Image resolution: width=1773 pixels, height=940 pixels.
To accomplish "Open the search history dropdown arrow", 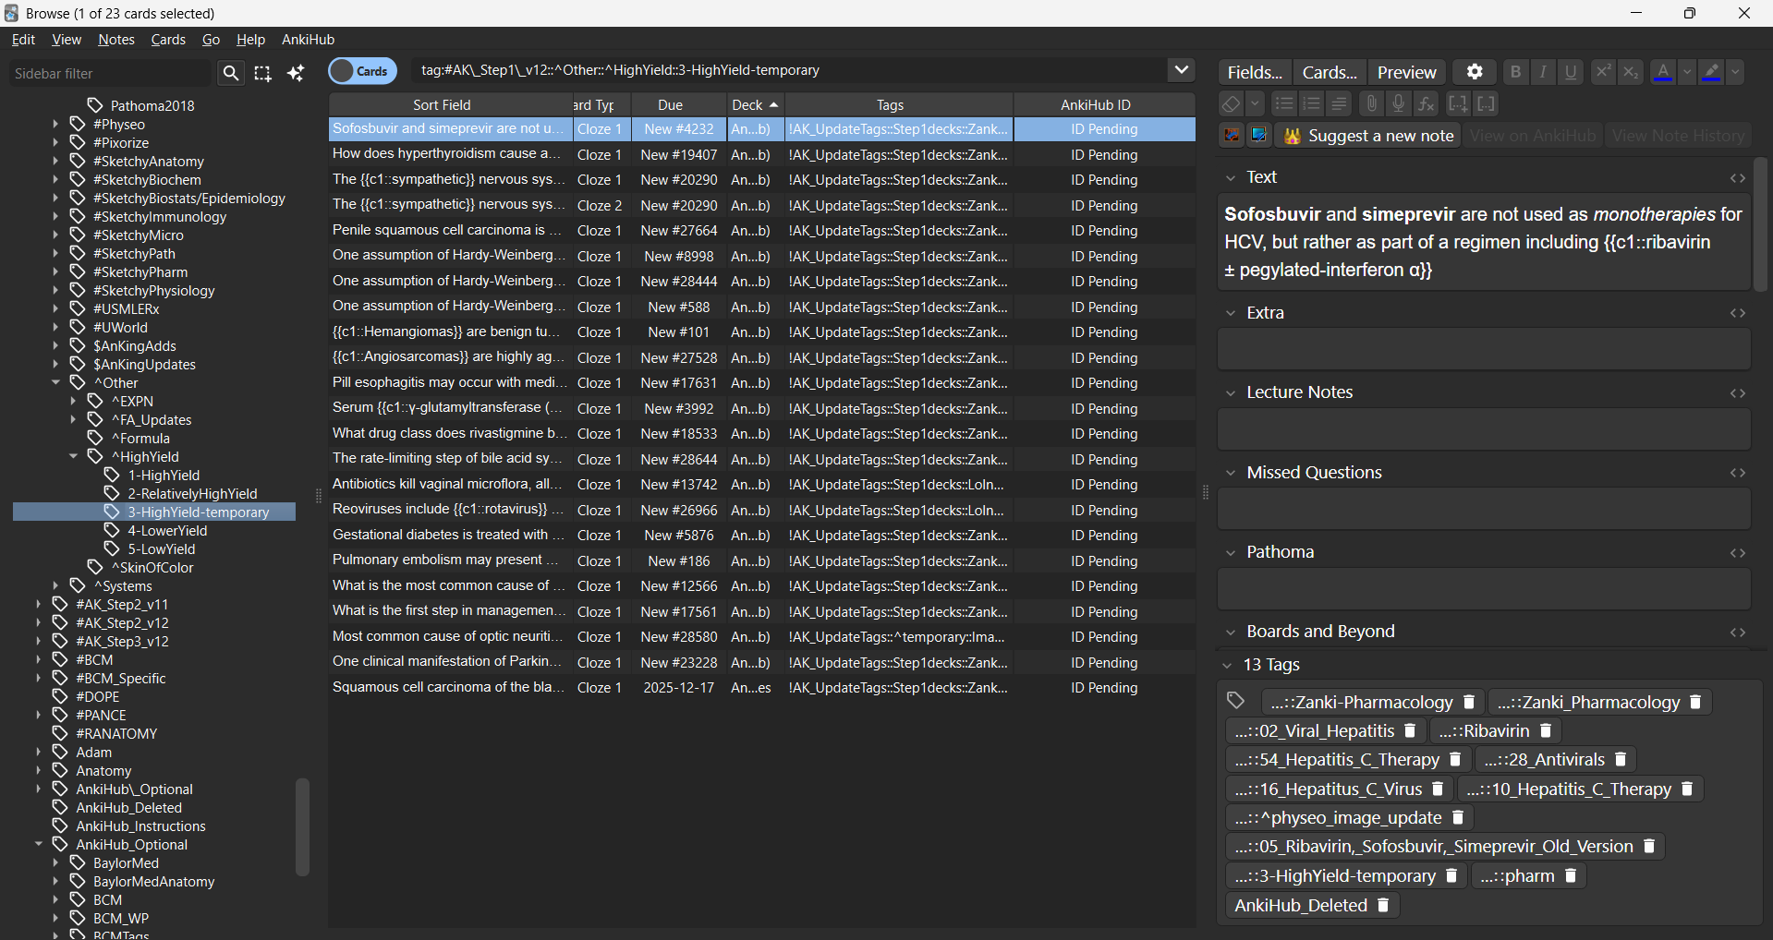I will [1181, 70].
